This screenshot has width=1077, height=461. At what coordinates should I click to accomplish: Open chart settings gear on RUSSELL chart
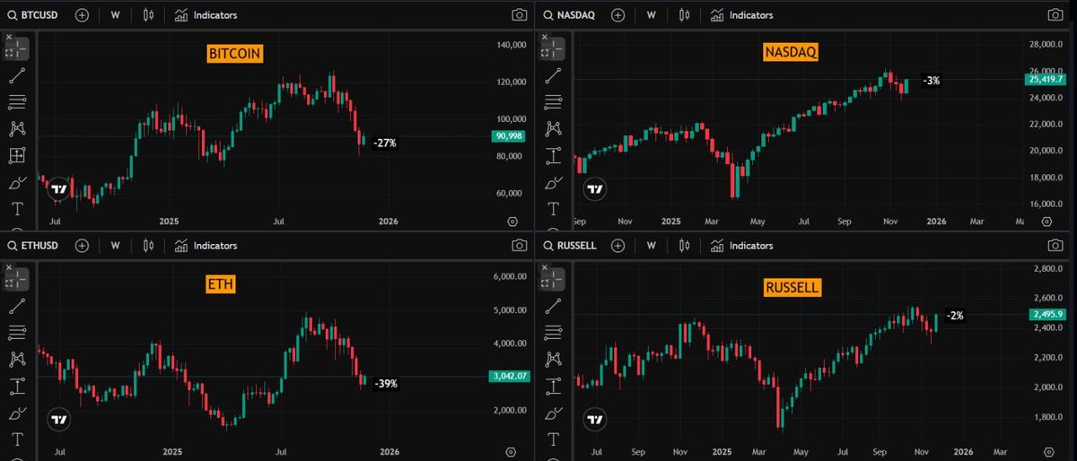(1048, 451)
